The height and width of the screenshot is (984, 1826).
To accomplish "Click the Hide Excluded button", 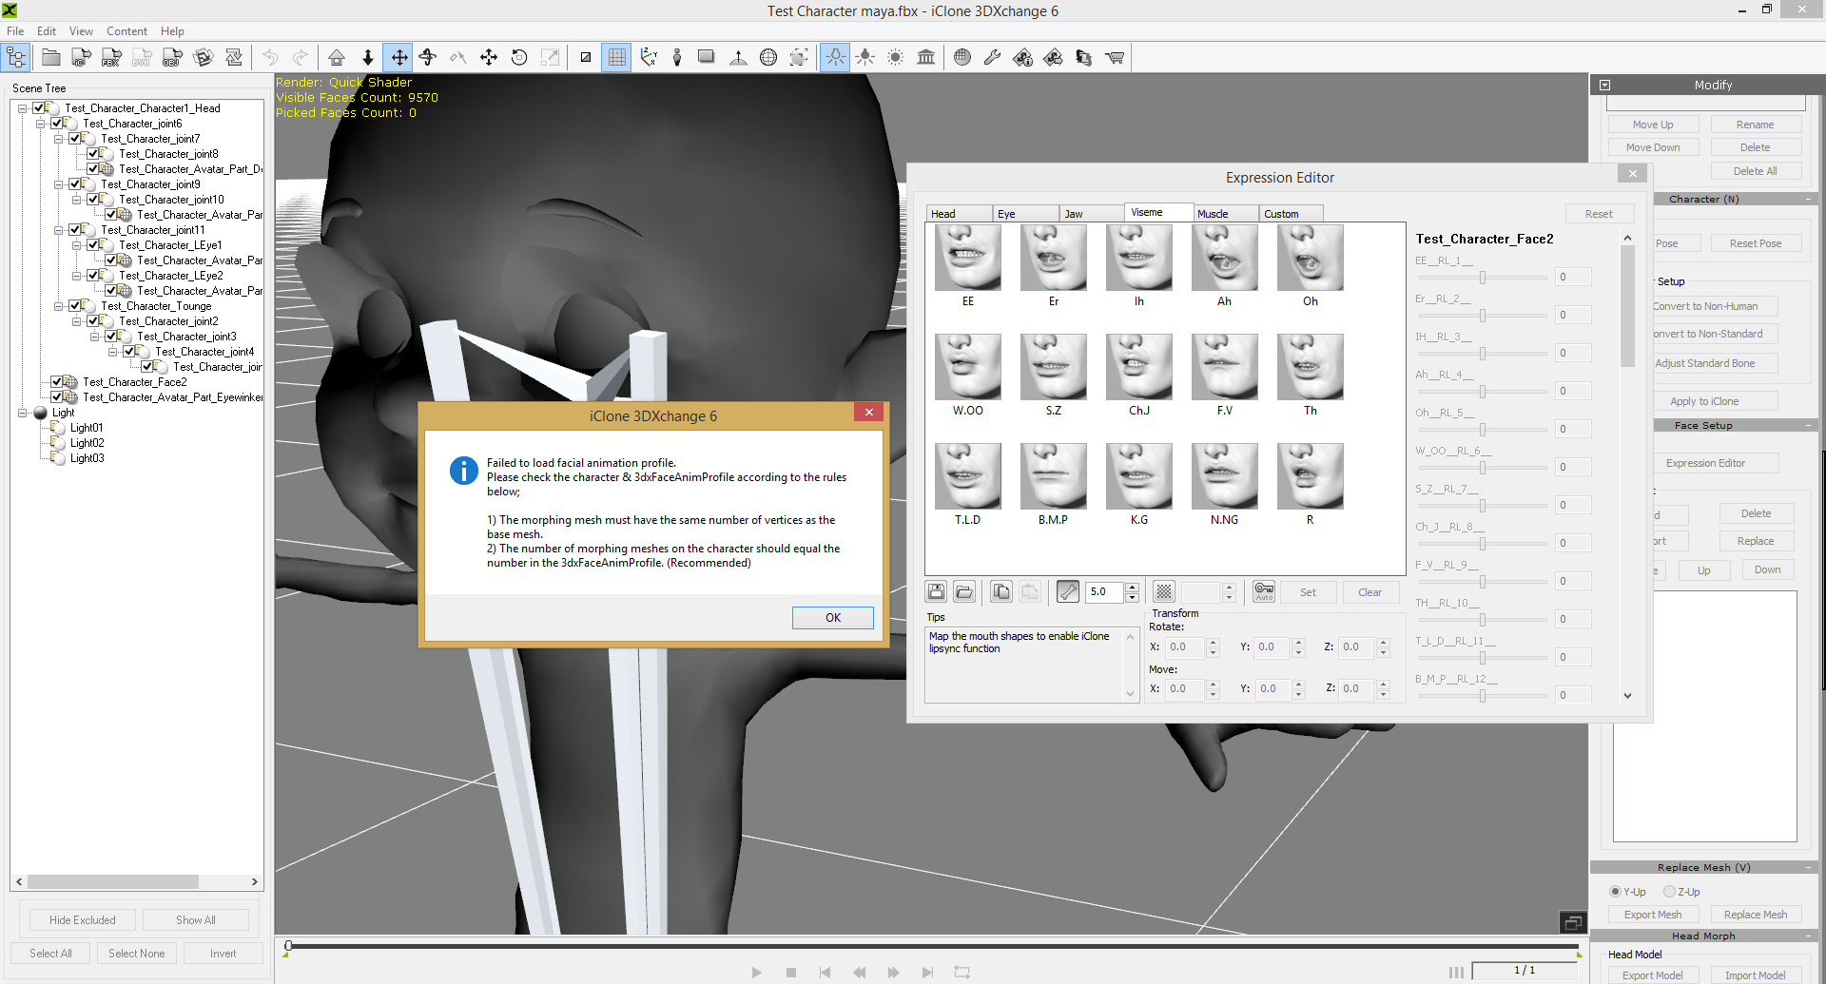I will (83, 920).
